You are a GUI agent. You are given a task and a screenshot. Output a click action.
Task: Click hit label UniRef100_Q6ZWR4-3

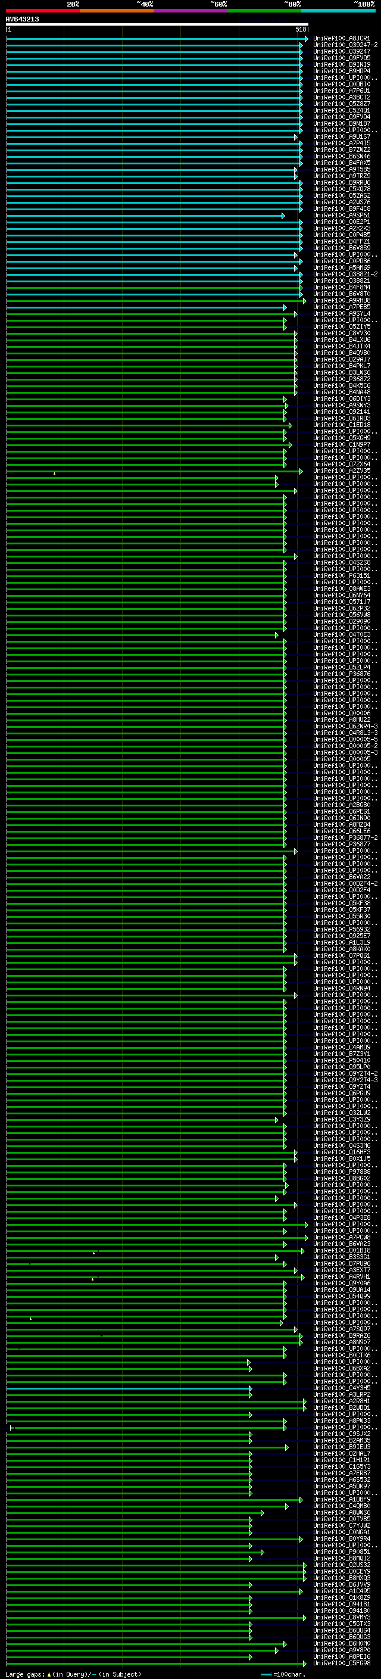pyautogui.click(x=345, y=726)
